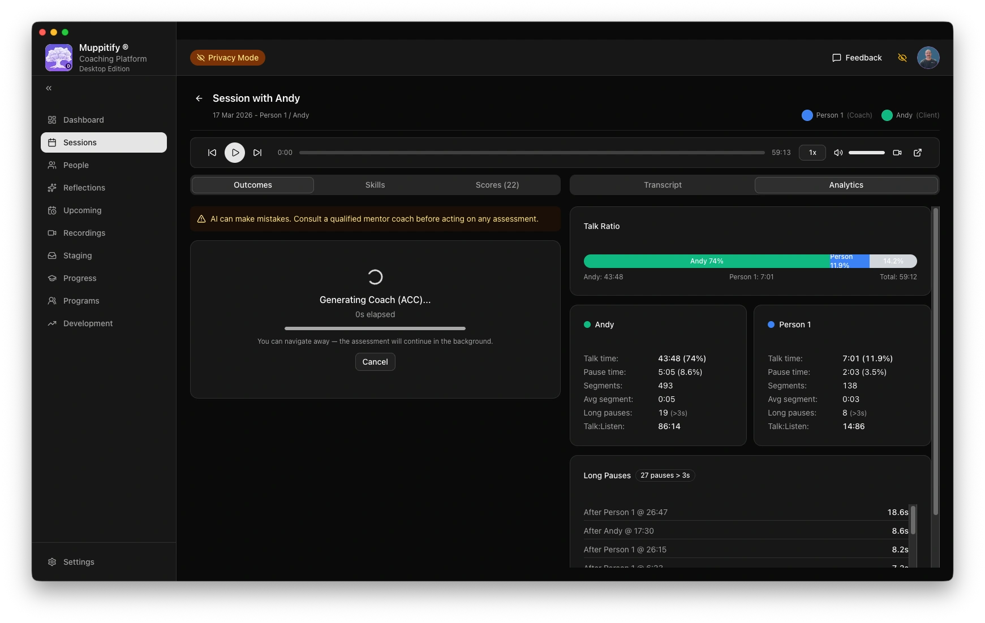This screenshot has width=985, height=623.
Task: Toggle the video camera icon in player
Action: click(897, 153)
